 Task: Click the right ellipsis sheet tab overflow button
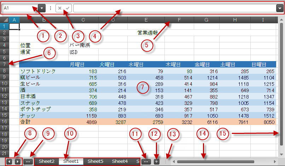coord(146,161)
